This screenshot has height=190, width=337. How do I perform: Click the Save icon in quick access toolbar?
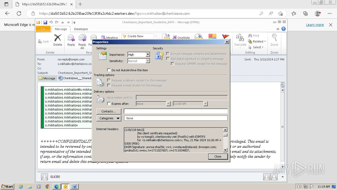(x=45, y=22)
